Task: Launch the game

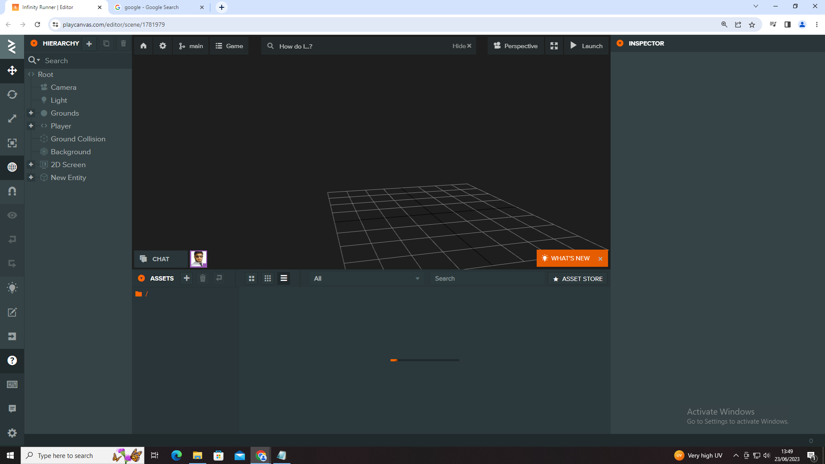Action: click(586, 46)
